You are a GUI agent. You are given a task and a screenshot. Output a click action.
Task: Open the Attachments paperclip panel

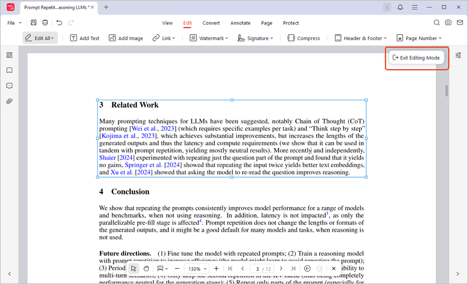pos(9,101)
